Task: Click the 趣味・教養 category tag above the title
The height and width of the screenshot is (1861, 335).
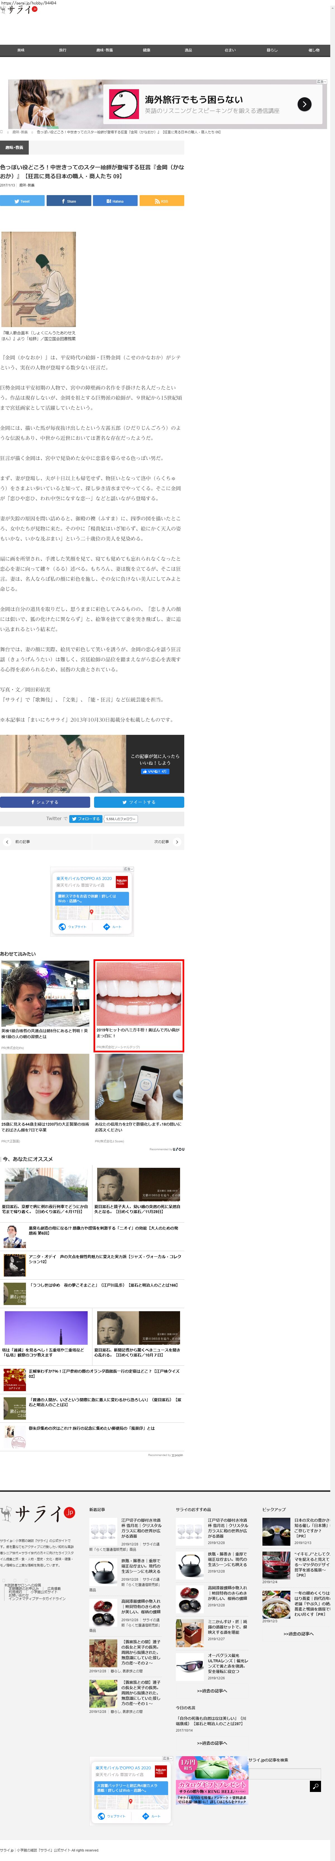Action: coord(15,147)
